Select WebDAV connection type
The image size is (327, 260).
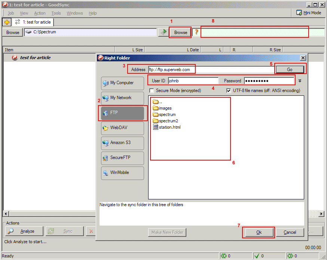pyautogui.click(x=122, y=128)
